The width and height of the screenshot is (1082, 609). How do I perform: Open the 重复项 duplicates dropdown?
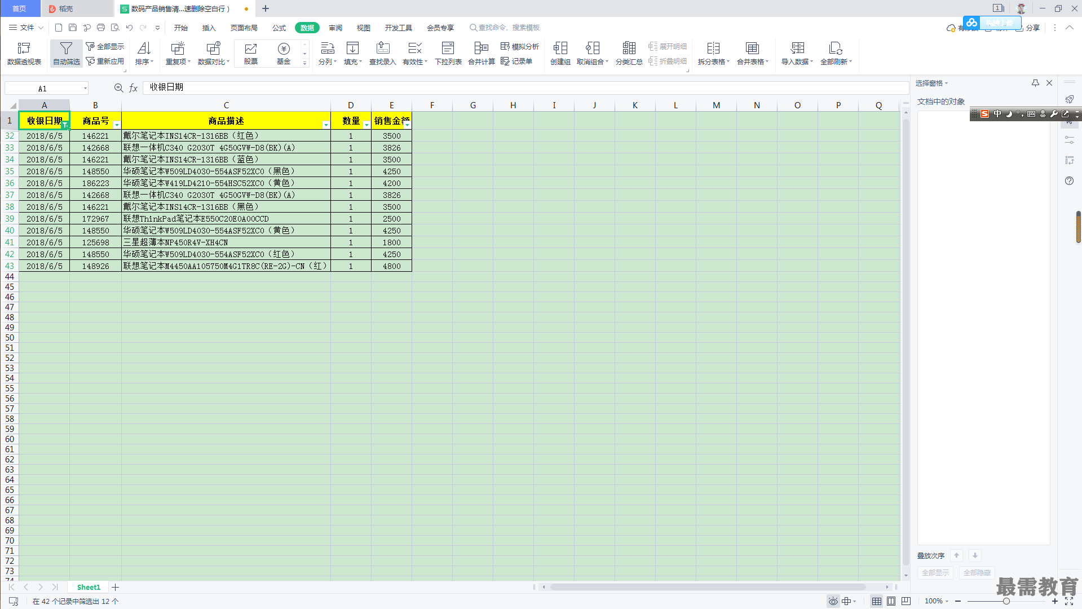[178, 54]
